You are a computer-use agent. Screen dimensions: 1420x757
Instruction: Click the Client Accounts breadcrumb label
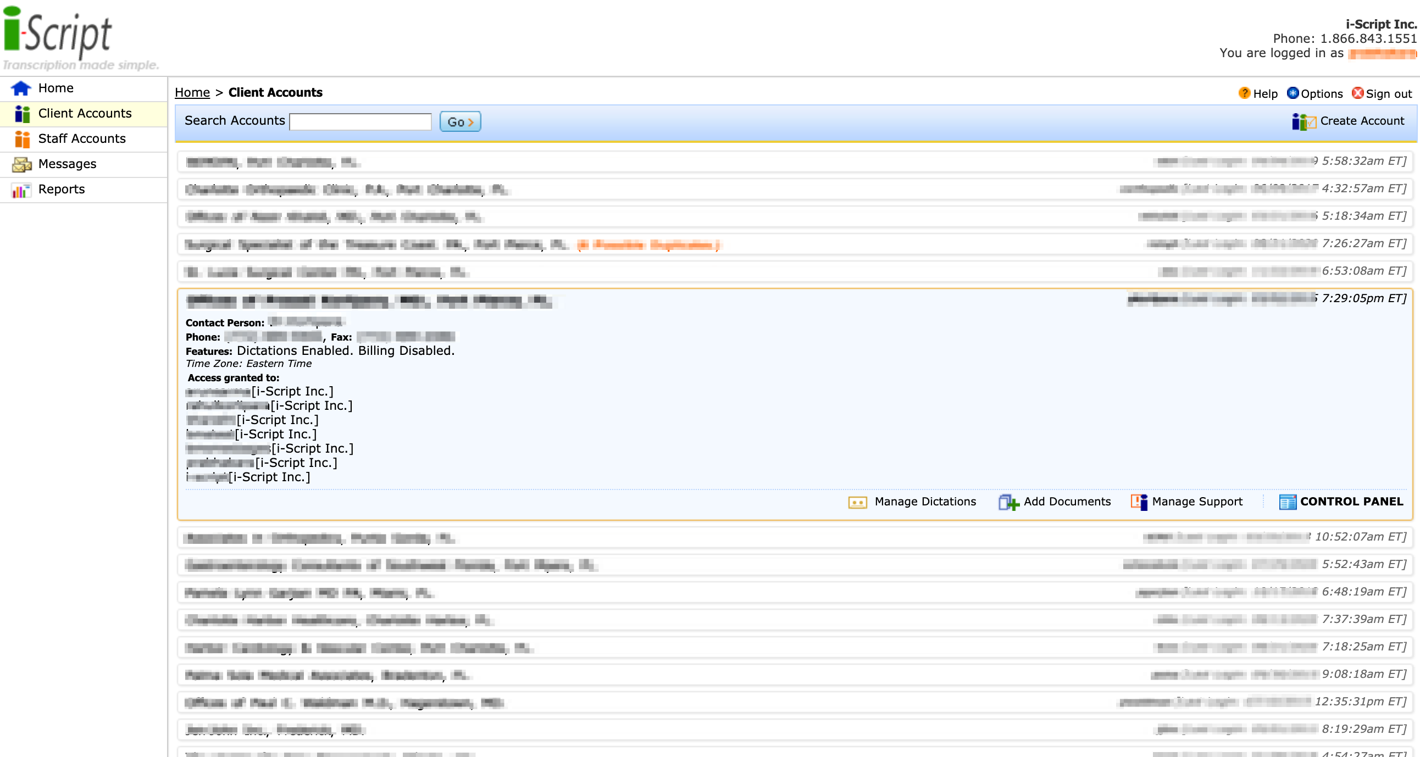pos(276,92)
